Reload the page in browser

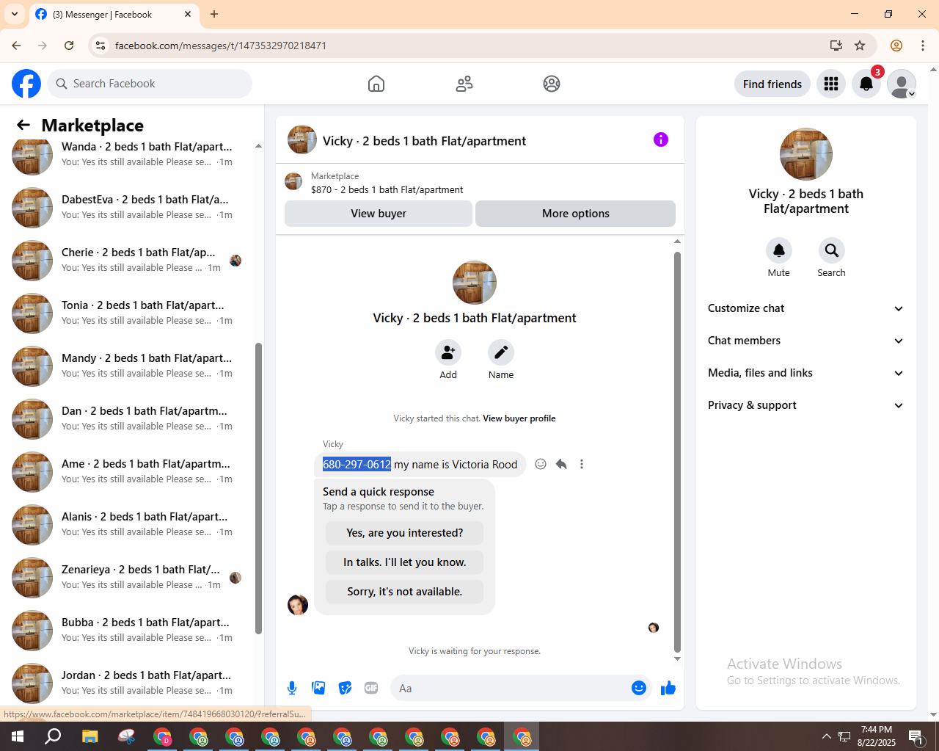coord(69,46)
